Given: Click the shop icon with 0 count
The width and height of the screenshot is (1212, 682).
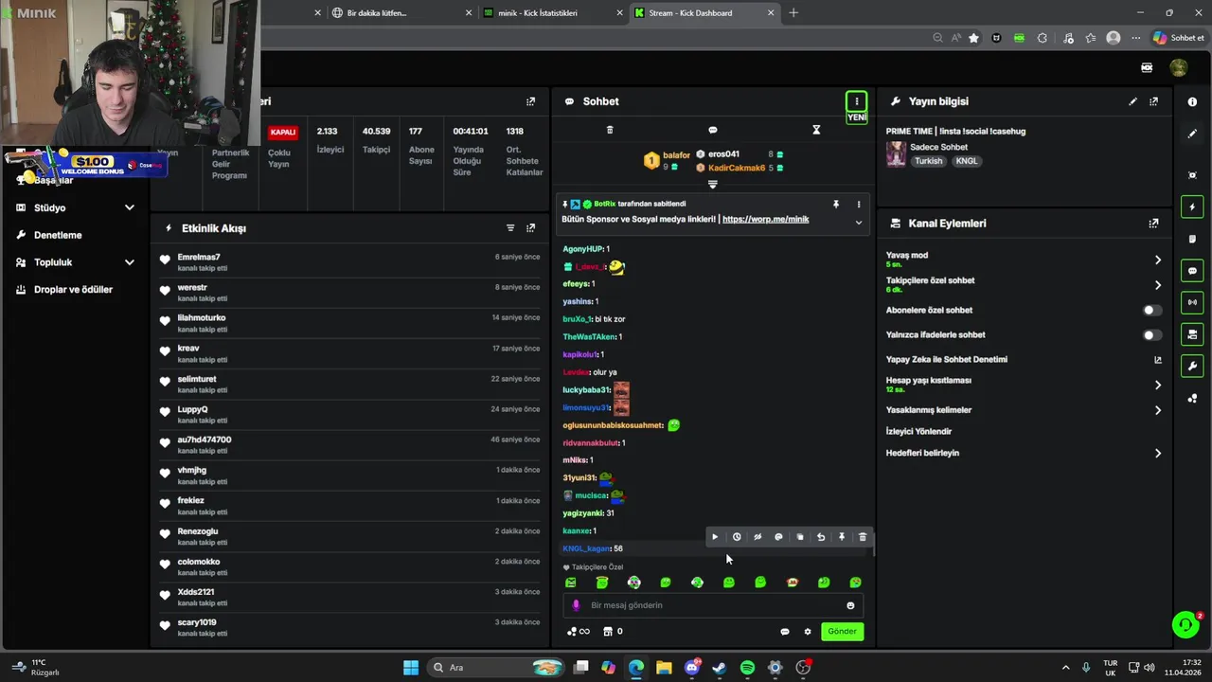Looking at the screenshot, I should [613, 632].
